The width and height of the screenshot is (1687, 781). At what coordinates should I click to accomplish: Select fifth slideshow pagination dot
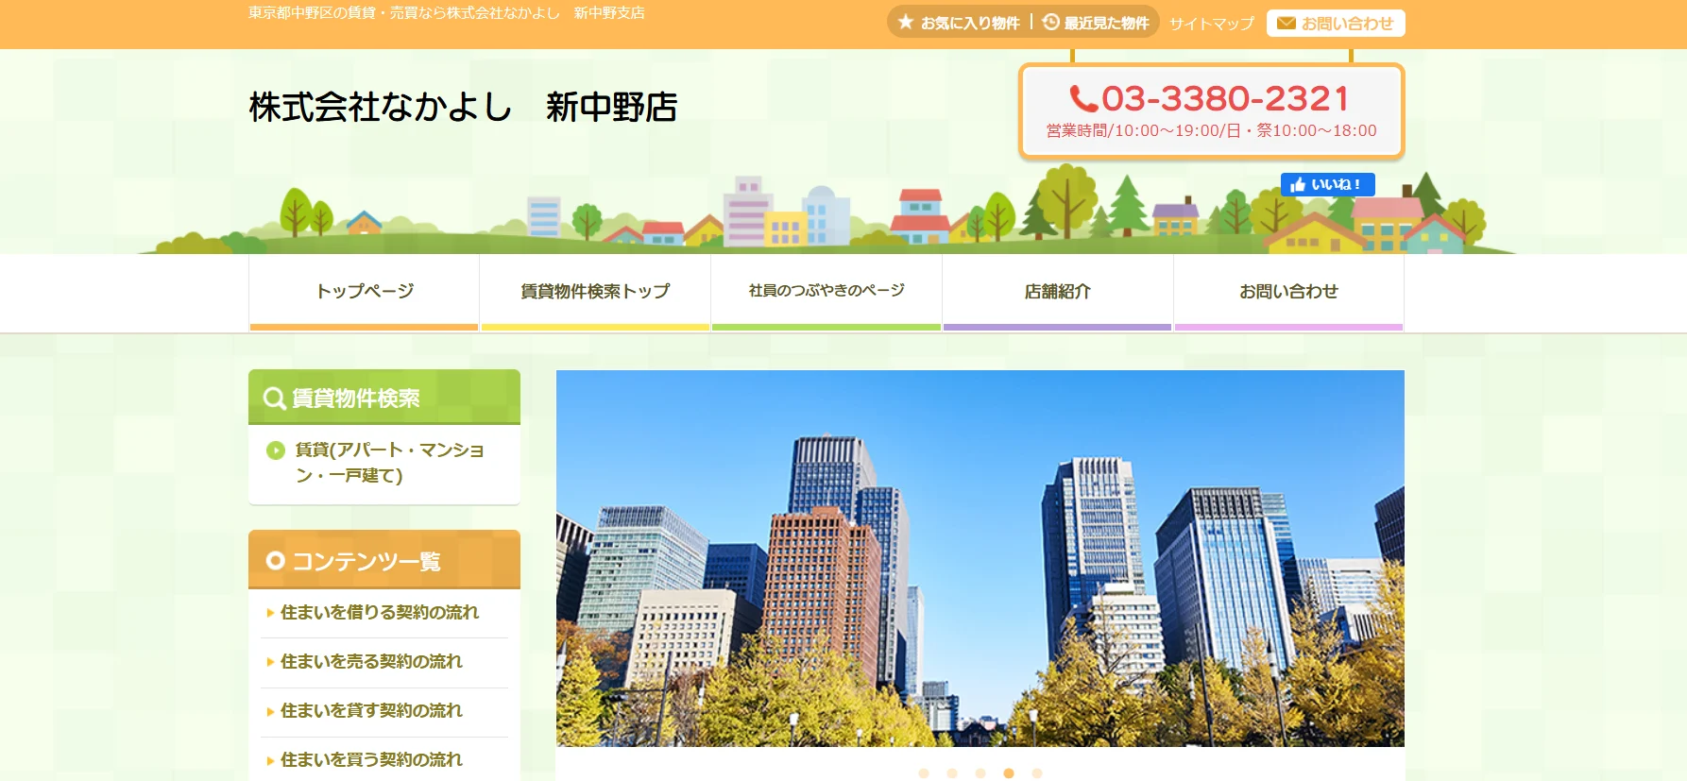click(x=1037, y=773)
